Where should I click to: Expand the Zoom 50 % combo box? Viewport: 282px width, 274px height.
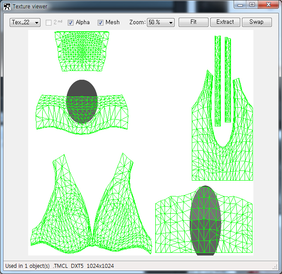[161, 22]
